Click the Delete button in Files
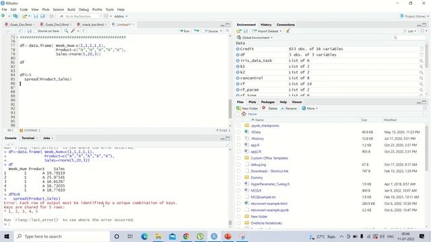This screenshot has height=242, width=431. [x=270, y=108]
